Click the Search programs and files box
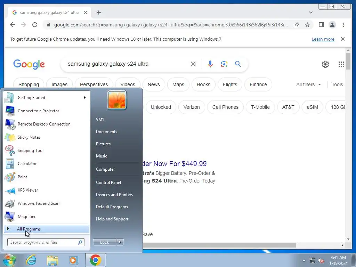This screenshot has height=267, width=356. [x=46, y=242]
